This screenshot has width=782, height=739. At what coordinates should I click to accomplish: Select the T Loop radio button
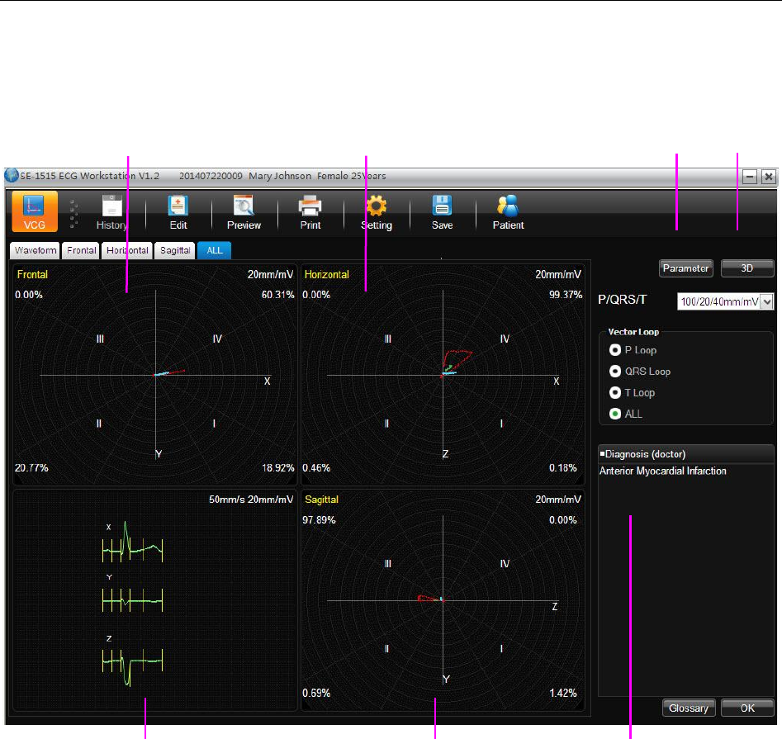point(615,393)
